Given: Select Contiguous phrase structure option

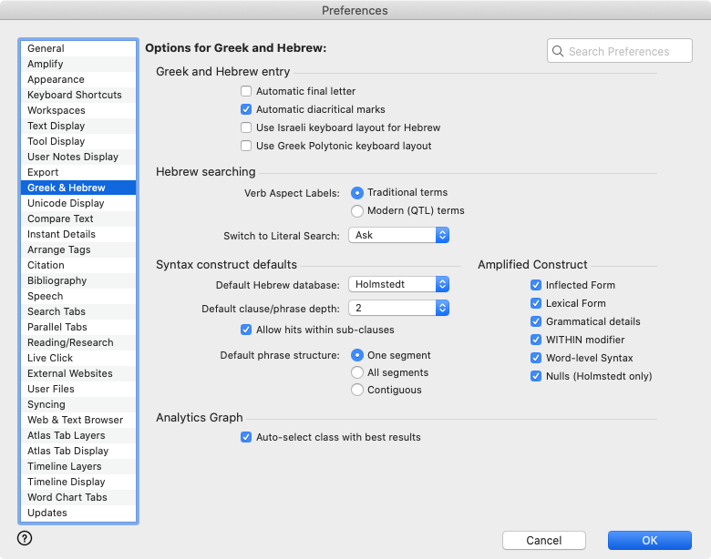Looking at the screenshot, I should [x=357, y=391].
